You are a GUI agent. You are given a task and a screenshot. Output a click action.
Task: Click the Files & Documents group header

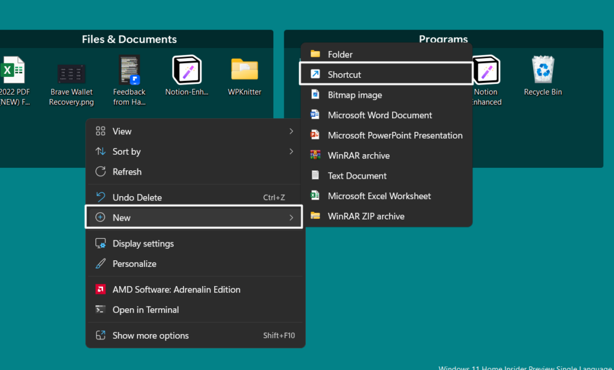point(130,40)
